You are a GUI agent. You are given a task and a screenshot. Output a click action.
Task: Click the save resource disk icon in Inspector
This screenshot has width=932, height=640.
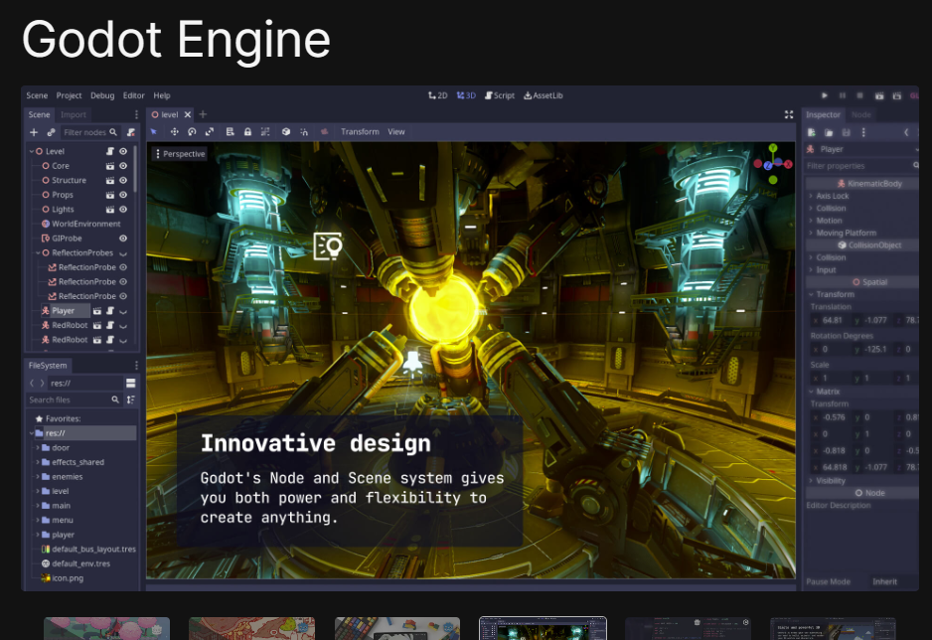pyautogui.click(x=847, y=132)
